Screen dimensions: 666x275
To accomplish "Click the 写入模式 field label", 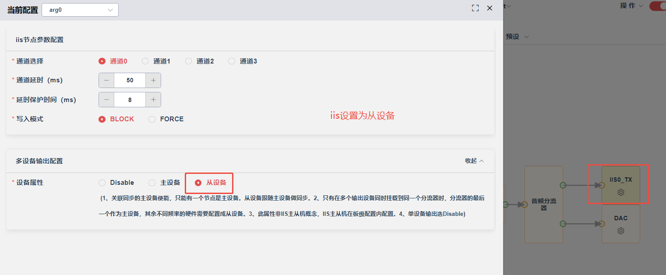I will point(30,119).
